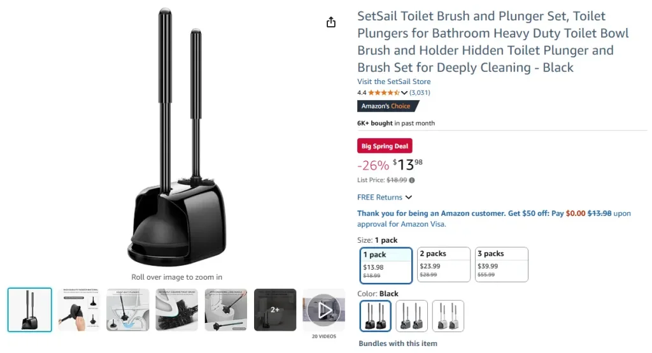The height and width of the screenshot is (353, 652).
Task: Expand the FREE Returns dropdown
Action: 408,198
